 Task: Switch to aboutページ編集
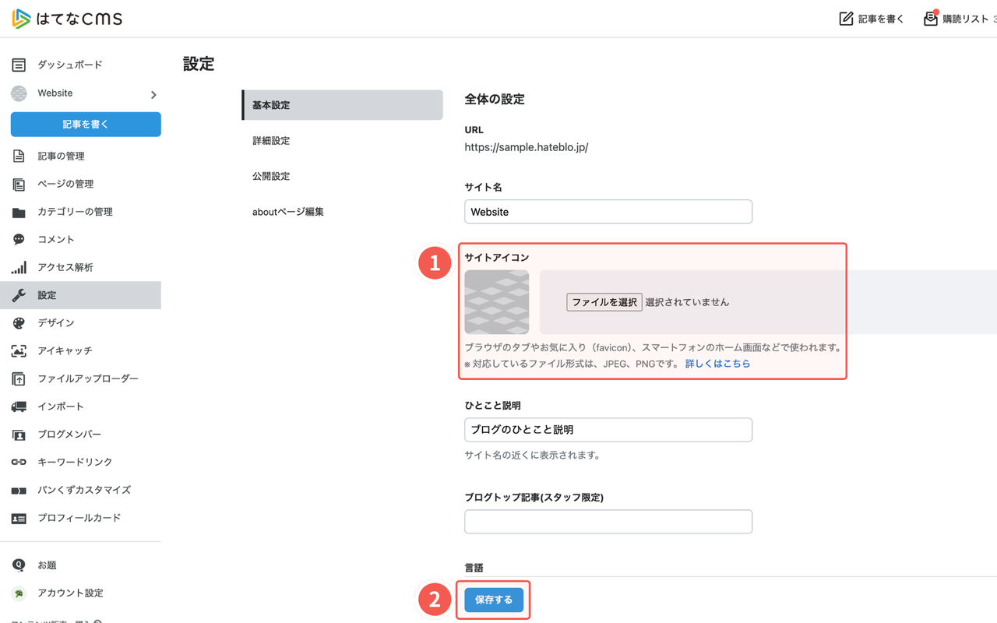pos(287,211)
